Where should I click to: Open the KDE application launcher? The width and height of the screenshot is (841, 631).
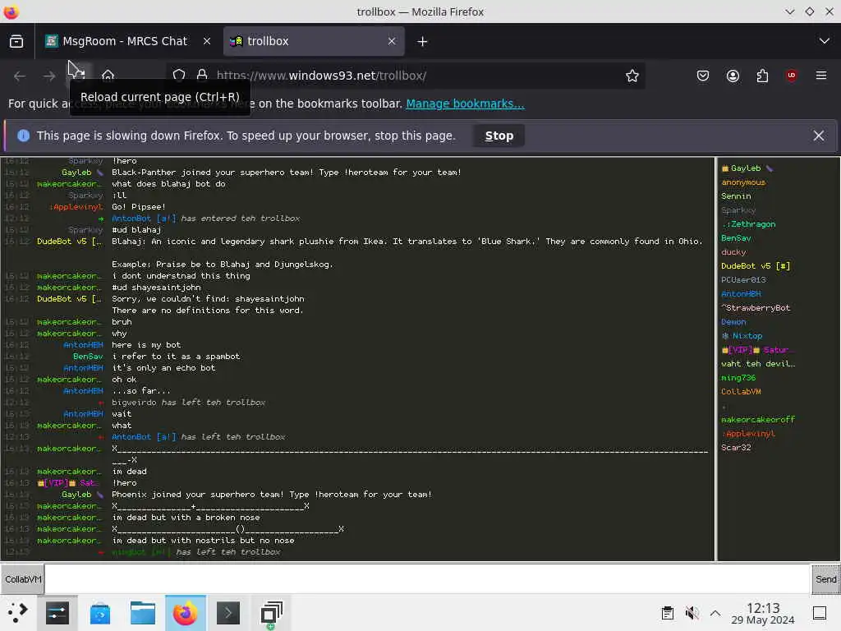18,612
